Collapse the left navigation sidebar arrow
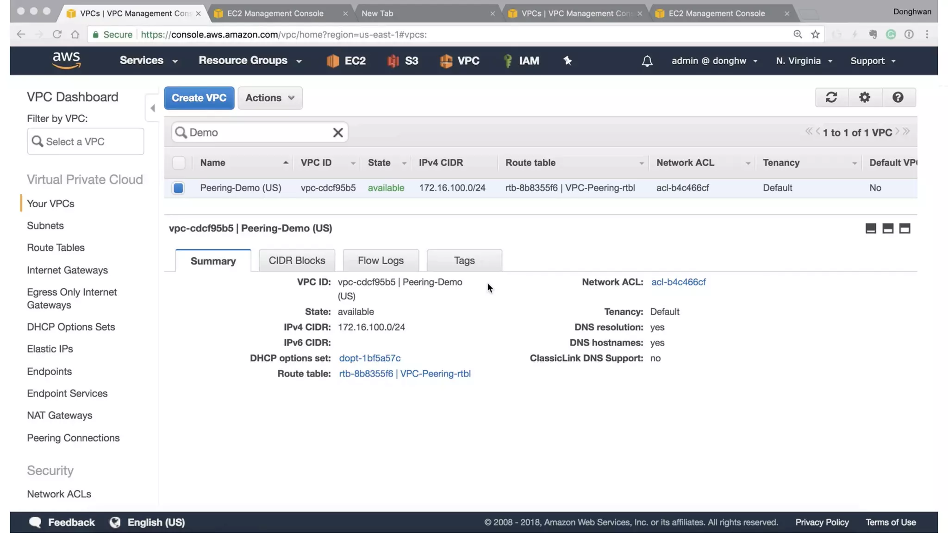Screen dimensions: 948x533 coord(152,108)
